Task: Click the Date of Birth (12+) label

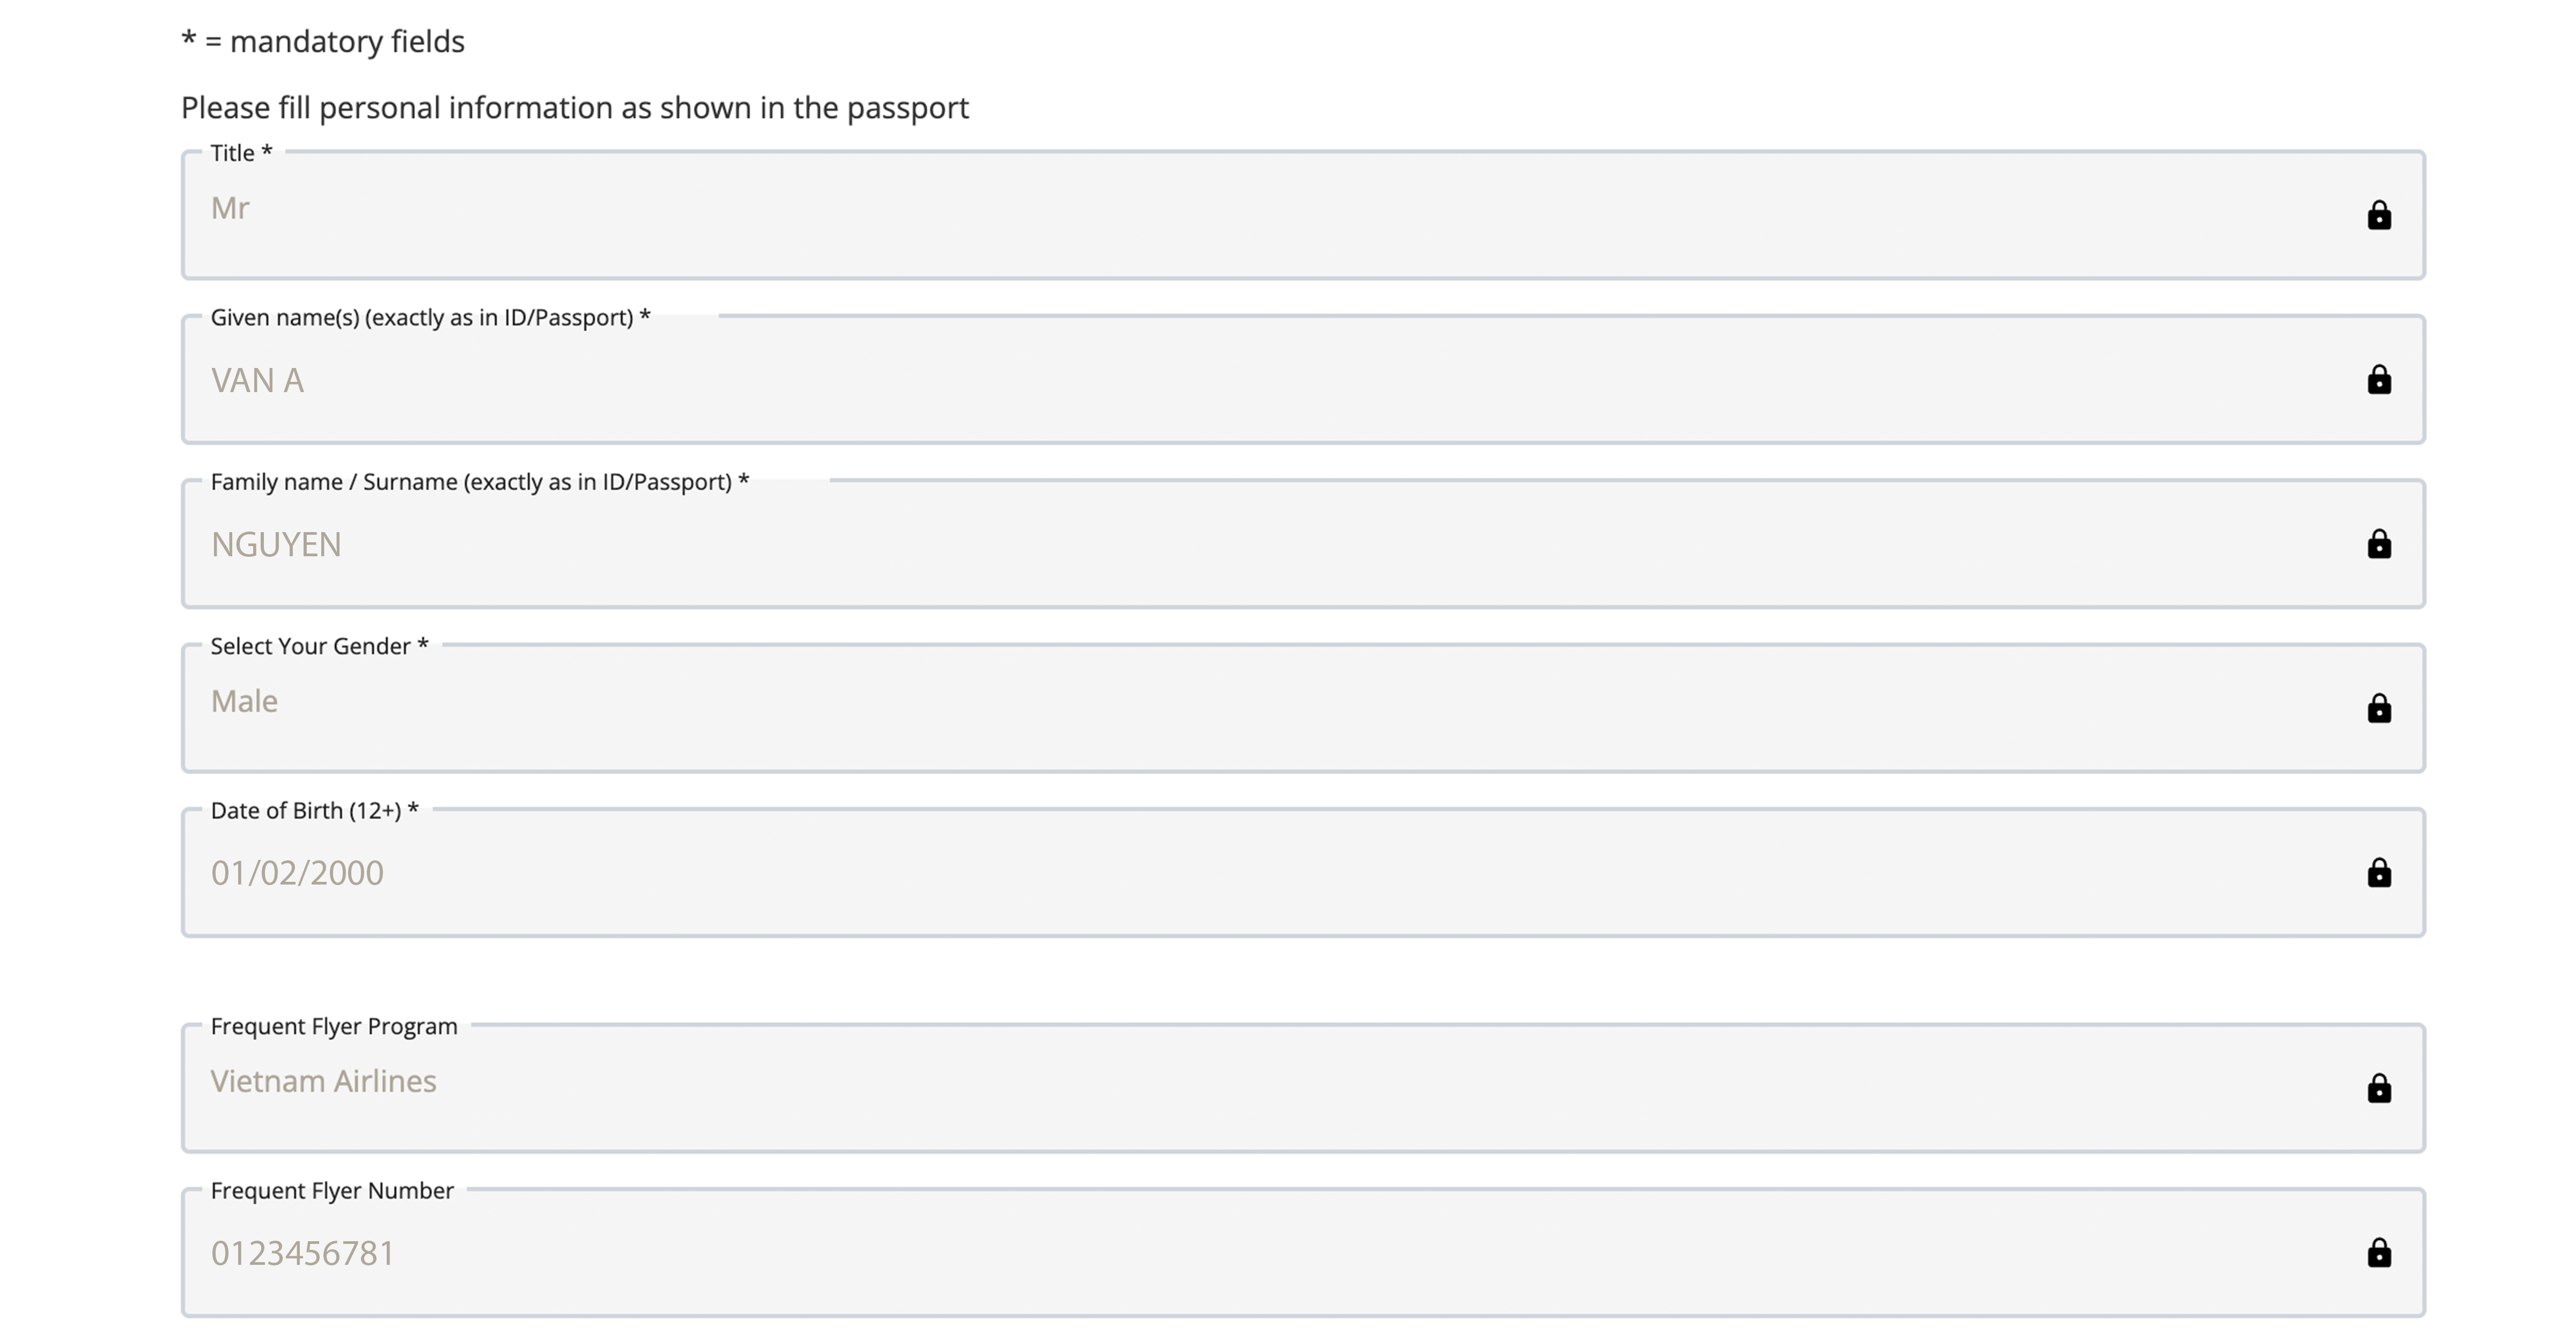Action: (314, 810)
